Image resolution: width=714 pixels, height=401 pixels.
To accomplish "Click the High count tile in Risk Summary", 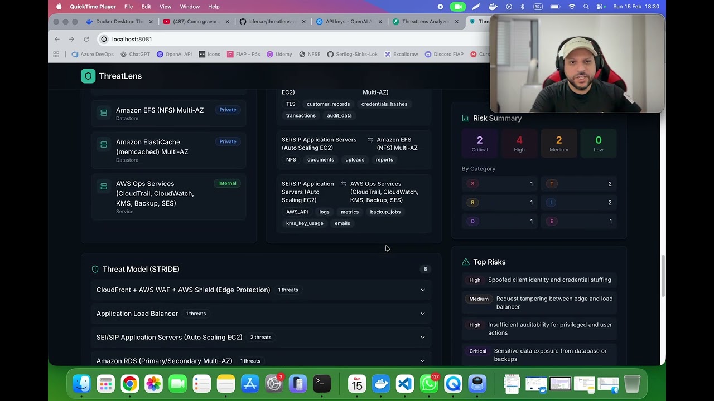I will [519, 144].
